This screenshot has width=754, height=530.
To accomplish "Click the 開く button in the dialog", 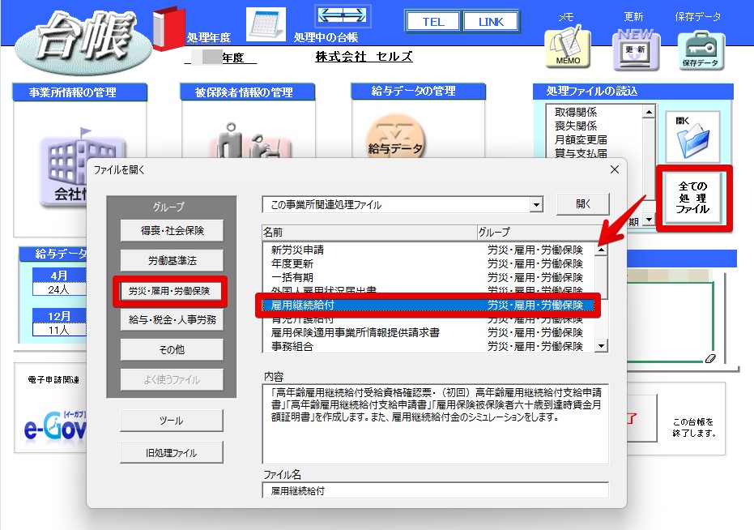I will click(583, 204).
